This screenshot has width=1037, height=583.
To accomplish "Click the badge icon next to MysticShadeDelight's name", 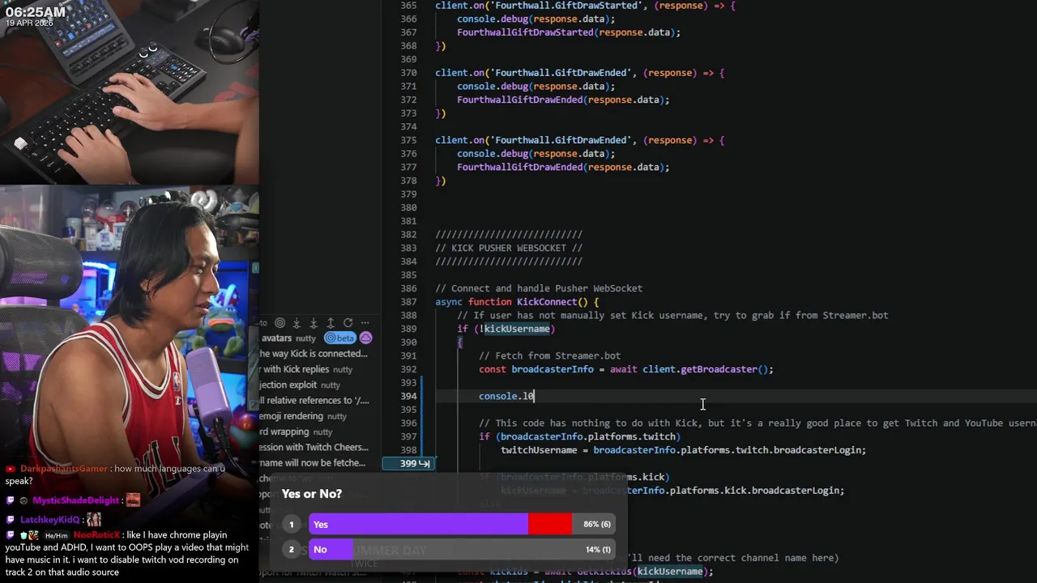I will click(x=23, y=500).
